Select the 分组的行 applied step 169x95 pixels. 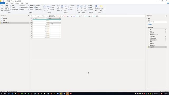[157, 47]
